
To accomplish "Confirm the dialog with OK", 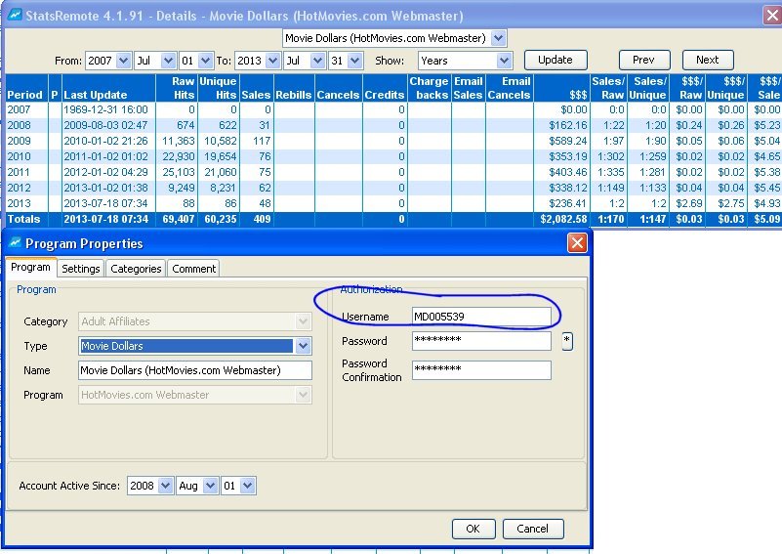I will pos(473,529).
